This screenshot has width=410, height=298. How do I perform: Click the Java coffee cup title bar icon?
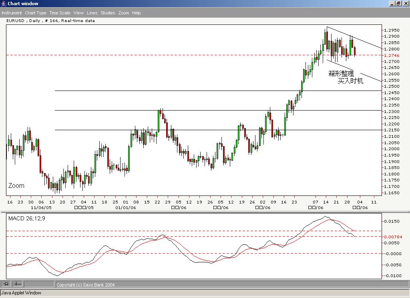(x=3, y=3)
